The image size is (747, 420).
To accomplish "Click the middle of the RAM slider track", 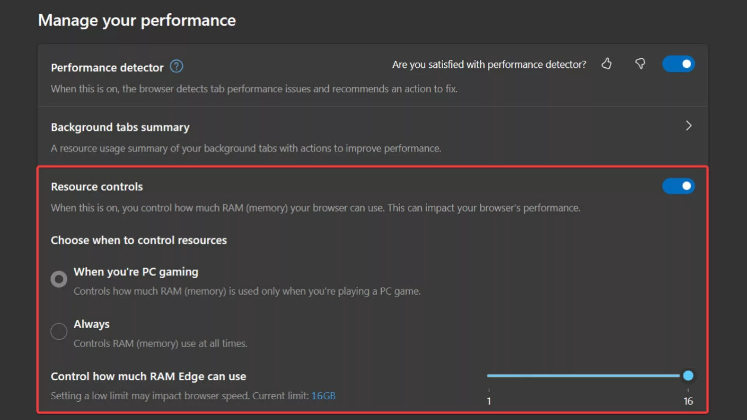I will click(x=583, y=376).
